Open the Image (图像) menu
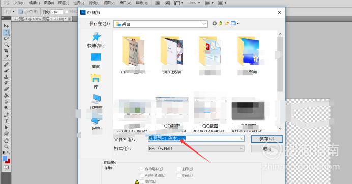The image size is (352, 184). tap(49, 3)
